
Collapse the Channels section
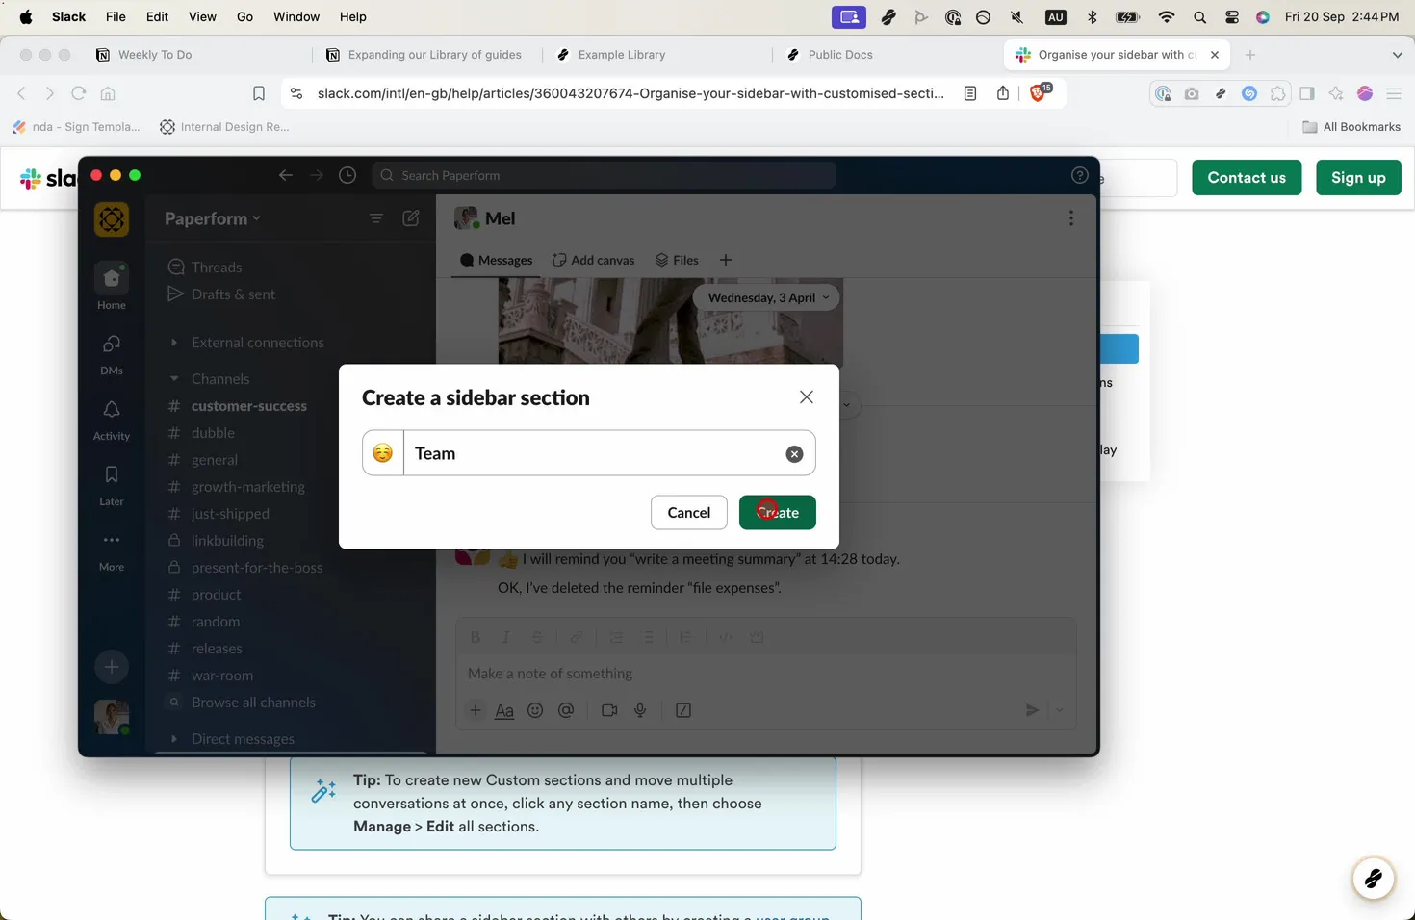pyautogui.click(x=174, y=378)
